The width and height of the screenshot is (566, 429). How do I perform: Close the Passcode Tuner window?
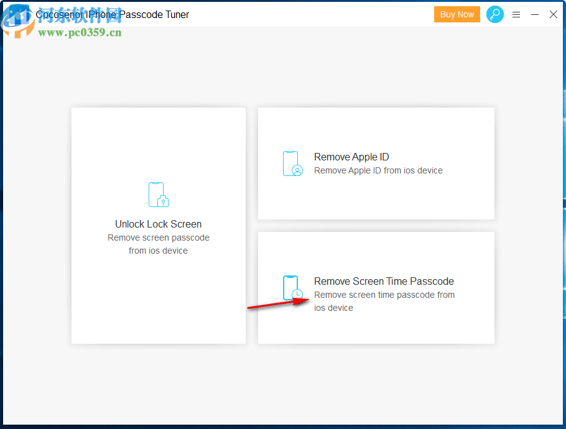tap(553, 14)
